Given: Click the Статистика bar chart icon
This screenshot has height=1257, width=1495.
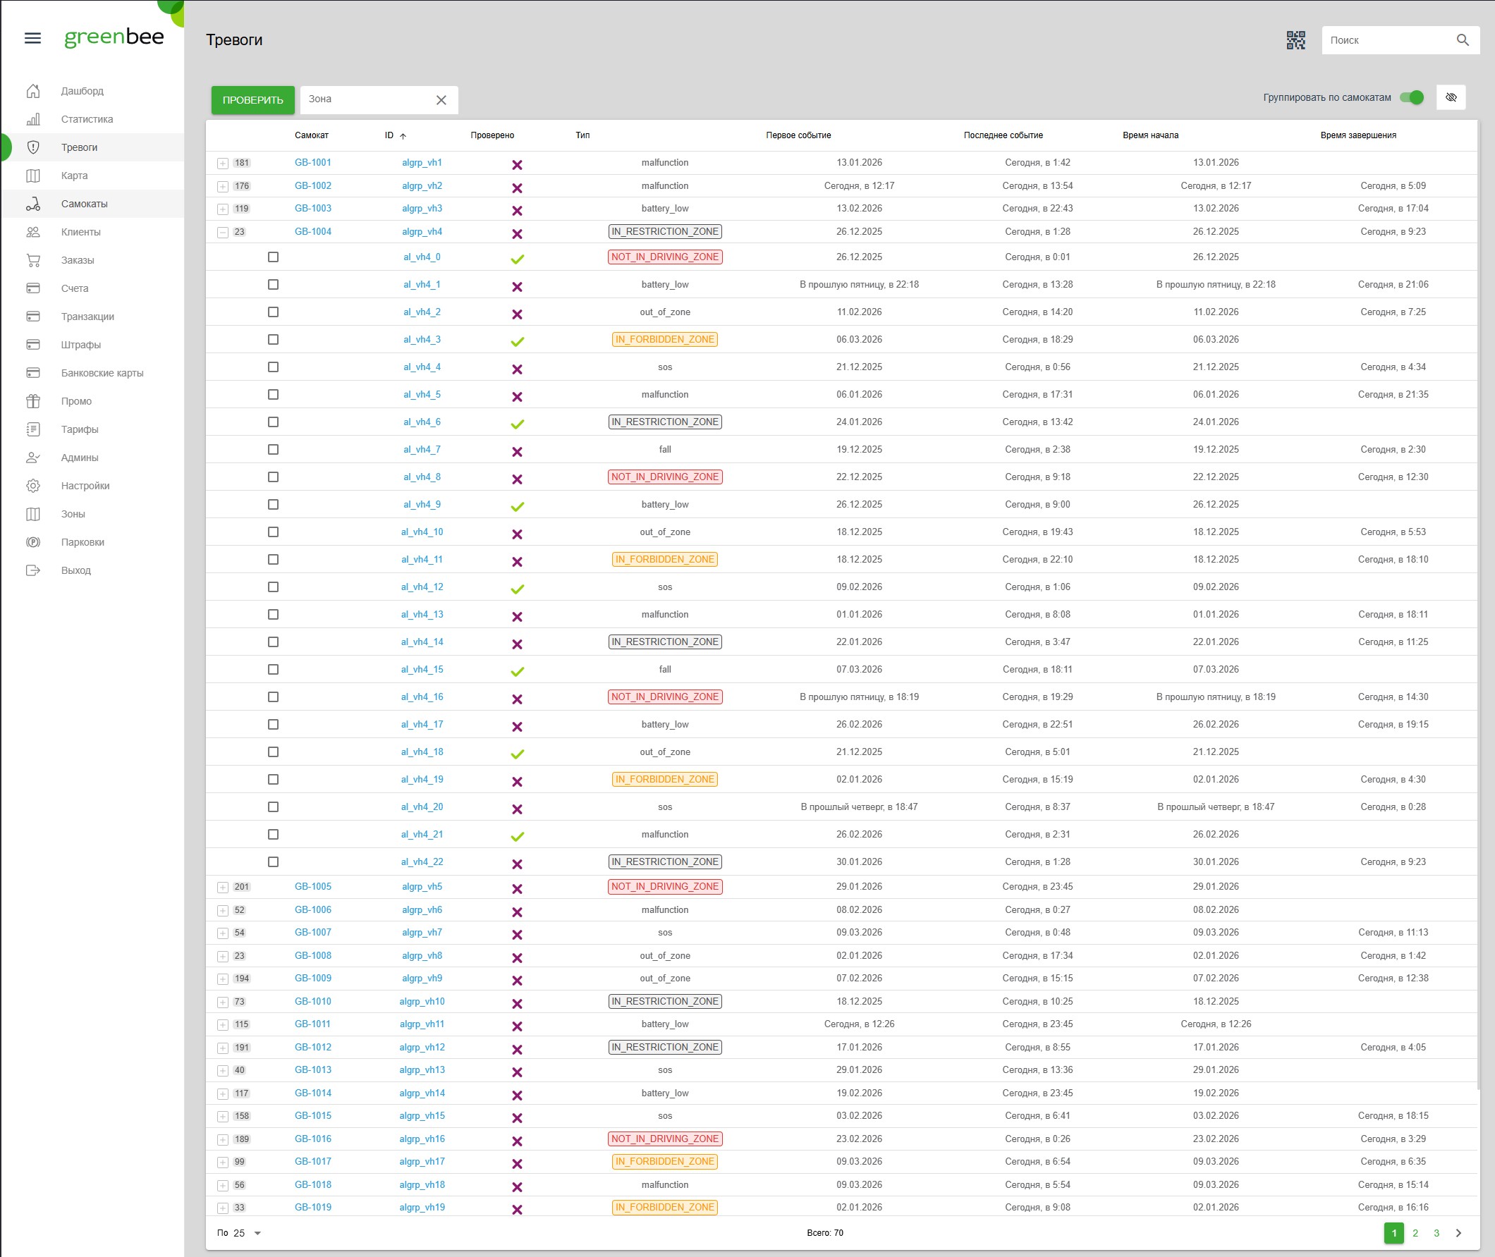Looking at the screenshot, I should coord(32,120).
